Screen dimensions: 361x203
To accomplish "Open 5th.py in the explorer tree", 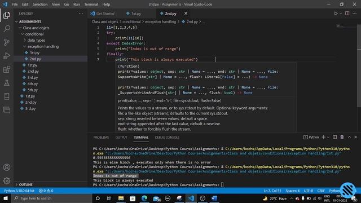I will tap(50, 90).
